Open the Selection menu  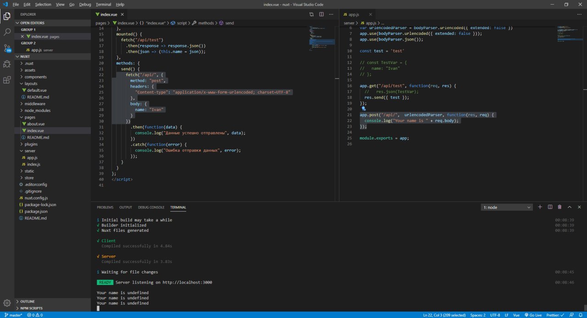point(43,4)
